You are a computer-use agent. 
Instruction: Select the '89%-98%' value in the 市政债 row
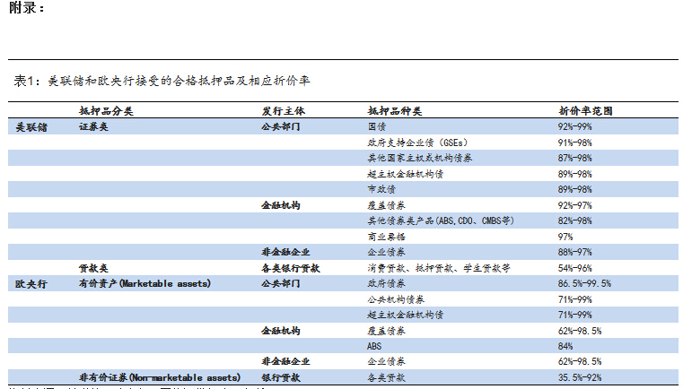pyautogui.click(x=575, y=189)
